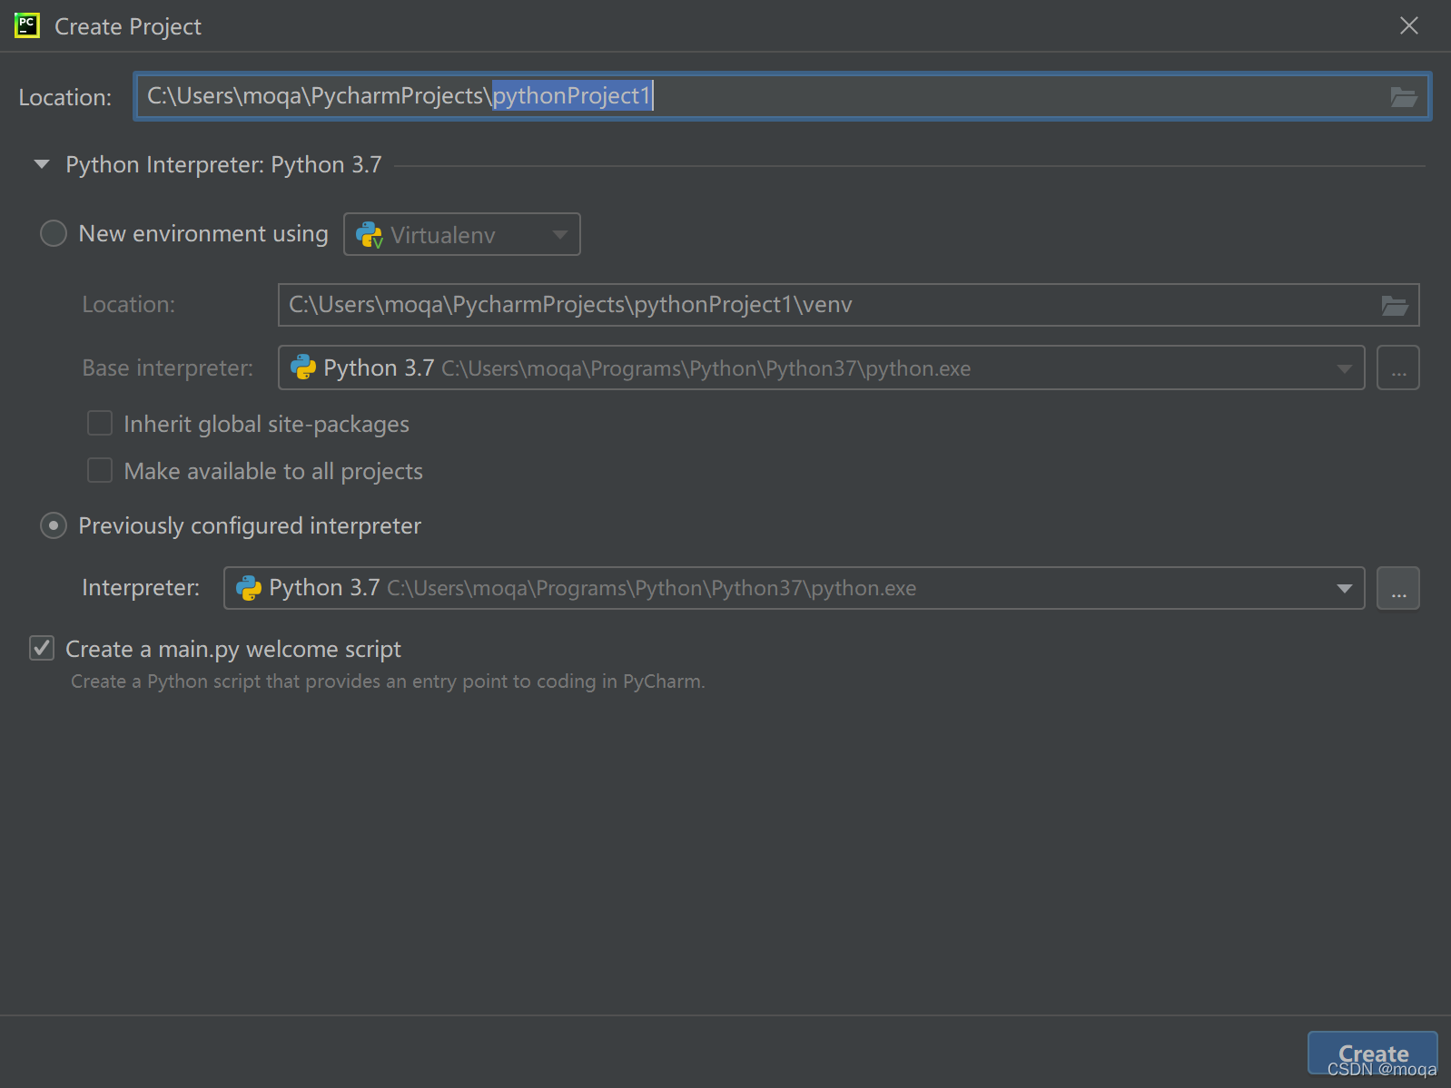Select Previously configured interpreter radio button
This screenshot has width=1451, height=1088.
(x=54, y=525)
